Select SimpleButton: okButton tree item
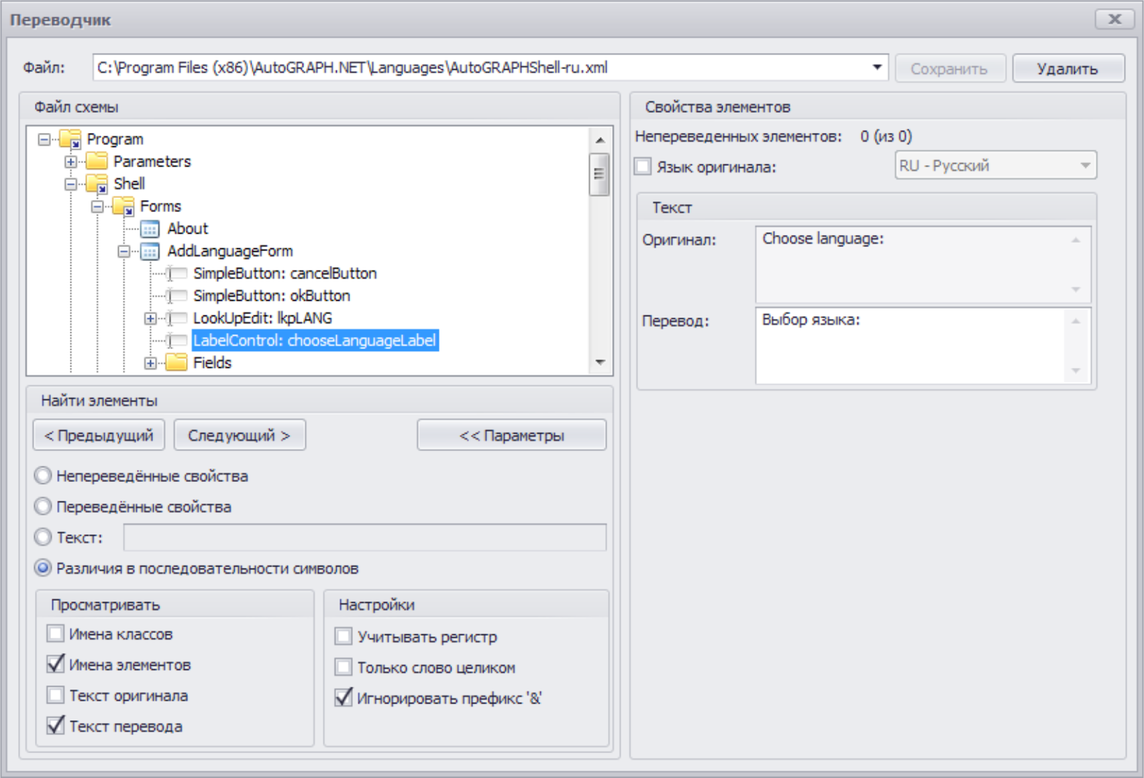The width and height of the screenshot is (1144, 778). tap(272, 296)
